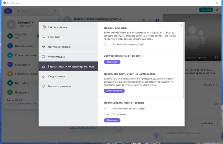
Task: Click the link in the chat message
Action: point(83,127)
